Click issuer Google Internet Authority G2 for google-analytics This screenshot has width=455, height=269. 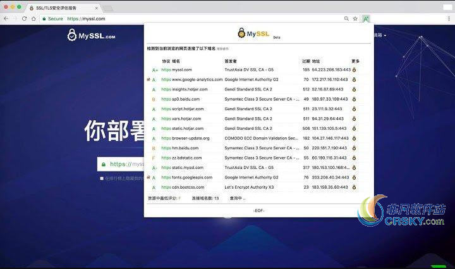tap(252, 80)
